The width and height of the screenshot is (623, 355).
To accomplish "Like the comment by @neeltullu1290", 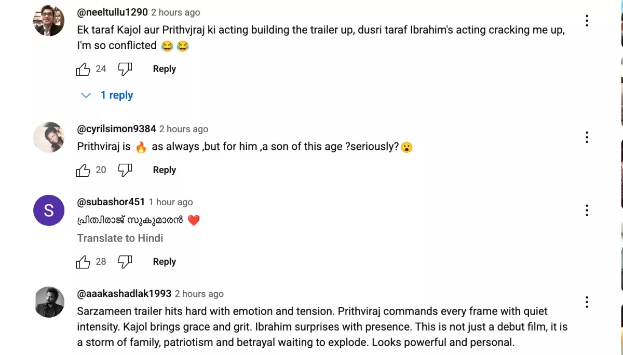I will pos(83,69).
